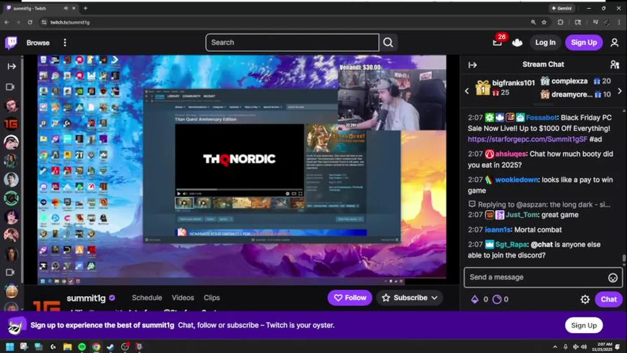Image resolution: width=627 pixels, height=353 pixels.
Task: Open the browser extensions puzzle icon
Action: 560,22
